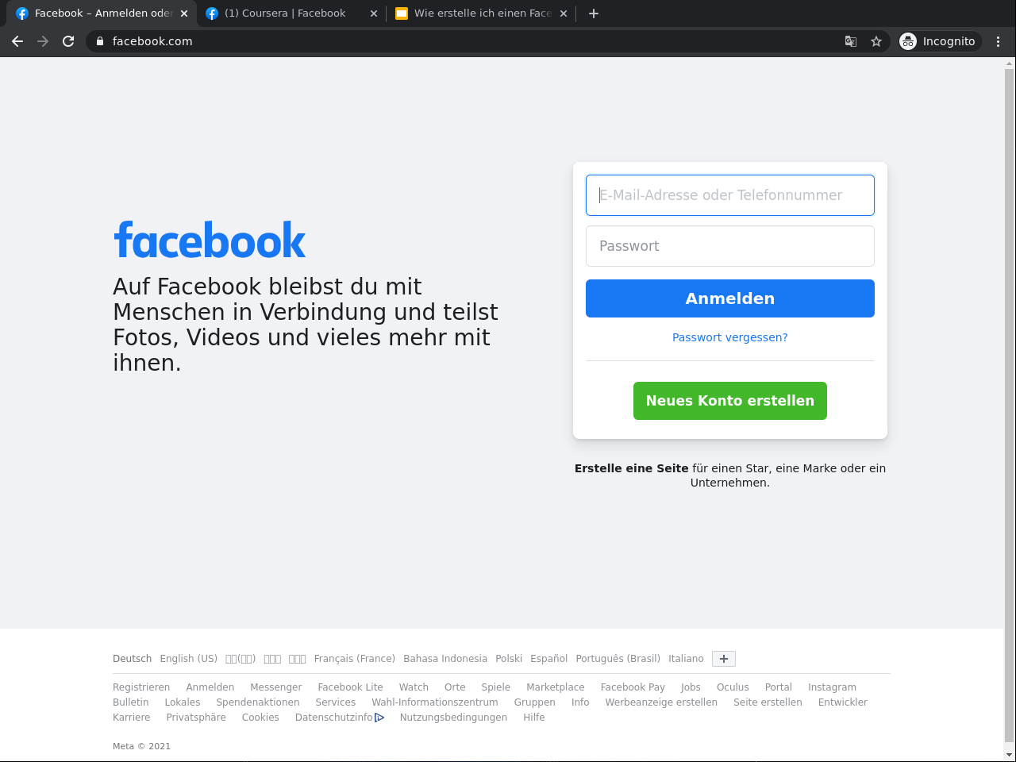This screenshot has height=762, width=1016.
Task: Open the Chrome three-dot menu
Action: click(x=999, y=41)
